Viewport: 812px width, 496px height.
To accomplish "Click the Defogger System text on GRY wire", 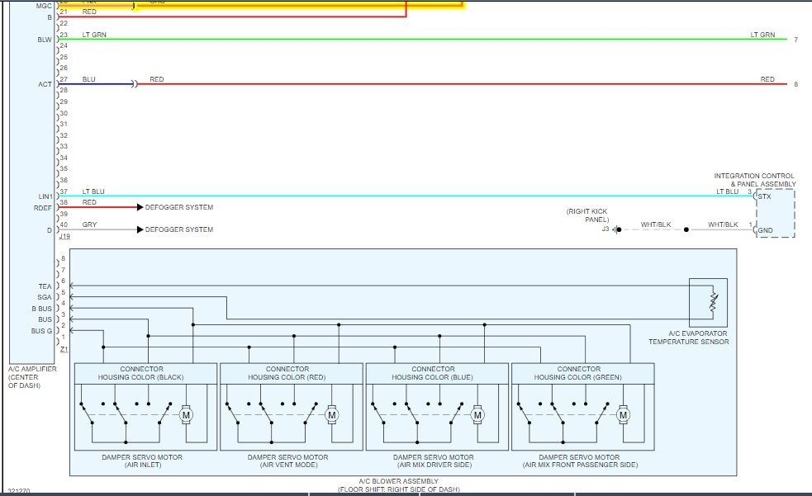I will point(179,229).
